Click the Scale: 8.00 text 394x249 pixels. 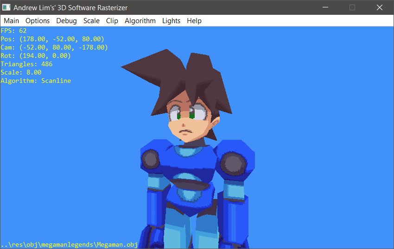click(x=21, y=72)
